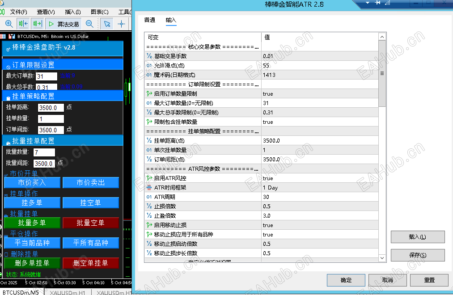Click the 订单间距 input field
Viewport: 453px width, 295px height.
(51, 130)
